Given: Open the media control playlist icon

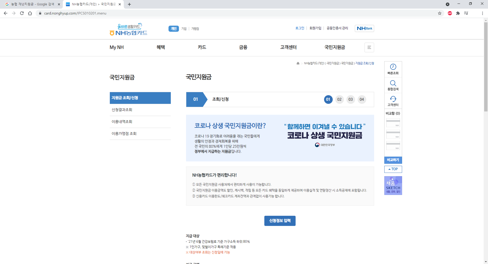Looking at the screenshot, I should [x=466, y=13].
